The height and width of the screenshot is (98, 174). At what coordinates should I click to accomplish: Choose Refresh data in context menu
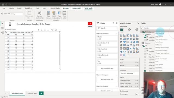click(159, 42)
